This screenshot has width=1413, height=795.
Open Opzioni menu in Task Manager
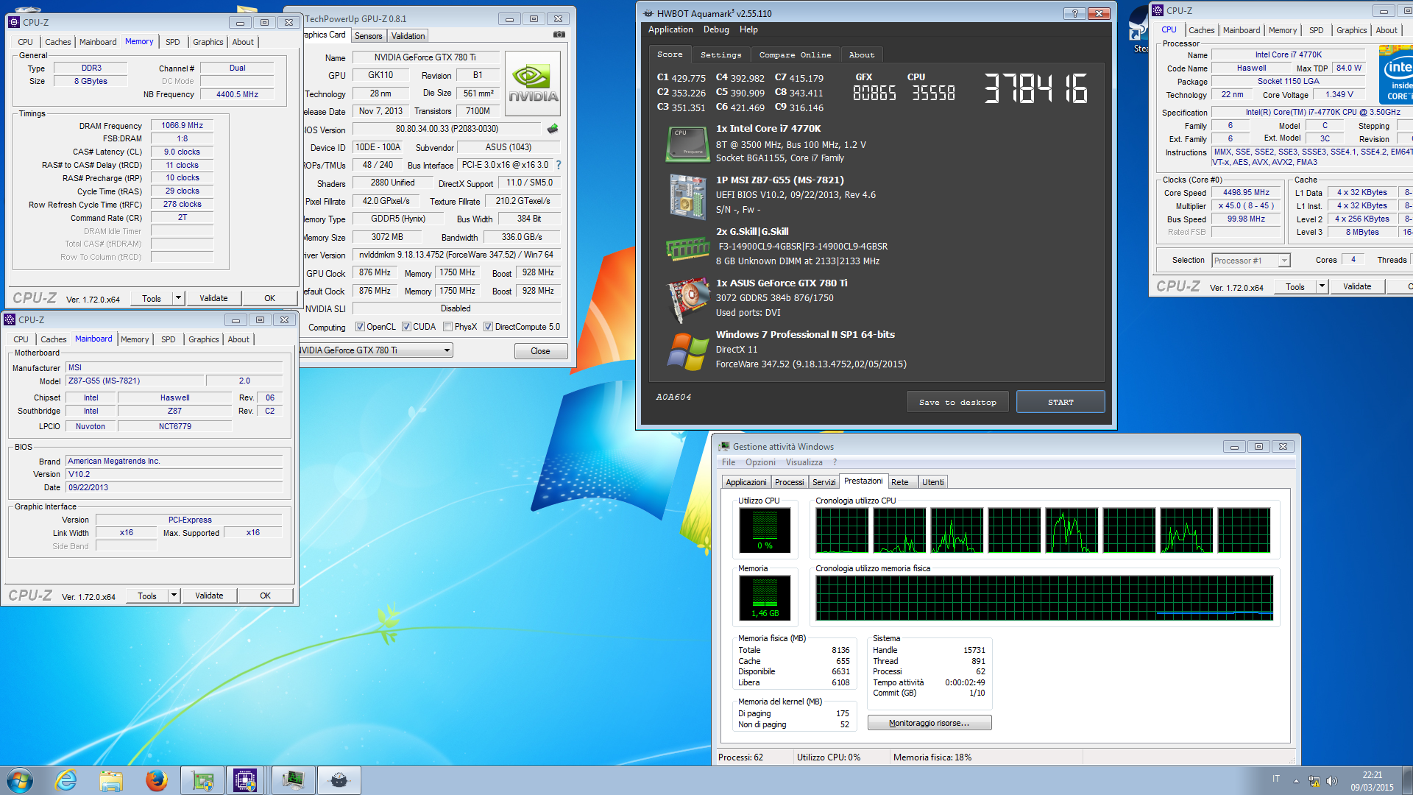click(x=760, y=462)
